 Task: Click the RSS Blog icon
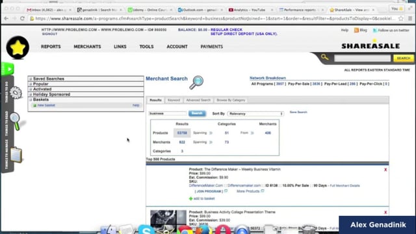tap(356, 31)
